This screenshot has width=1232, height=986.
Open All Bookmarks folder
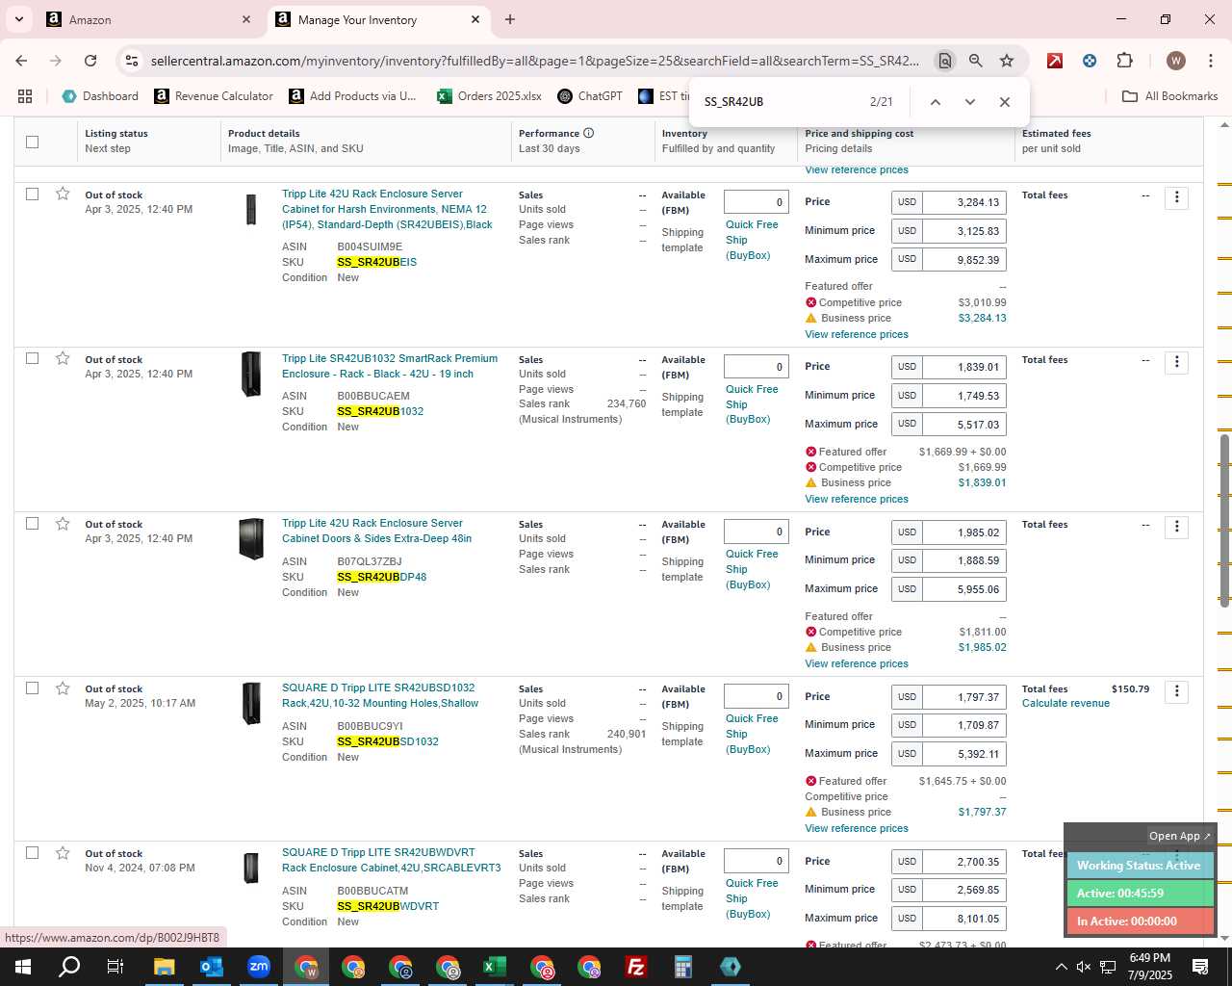1170,96
